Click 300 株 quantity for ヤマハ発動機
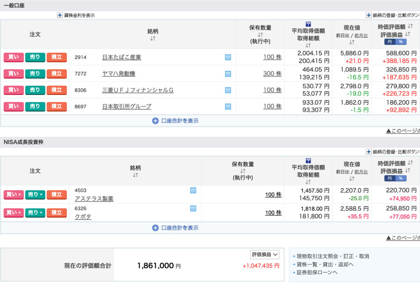This screenshot has height=283, width=420. pos(272,74)
